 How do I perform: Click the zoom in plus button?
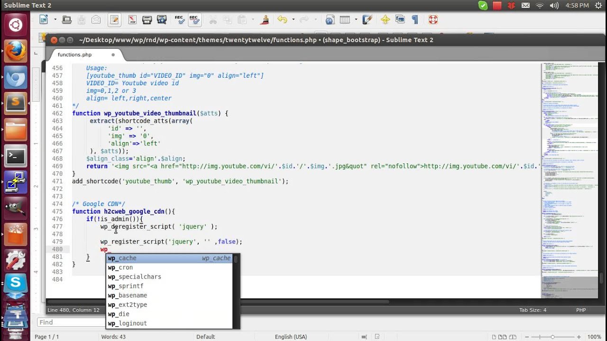point(579,337)
